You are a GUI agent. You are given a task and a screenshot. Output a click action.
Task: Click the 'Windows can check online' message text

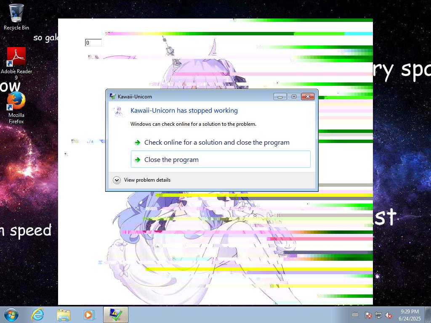193,124
